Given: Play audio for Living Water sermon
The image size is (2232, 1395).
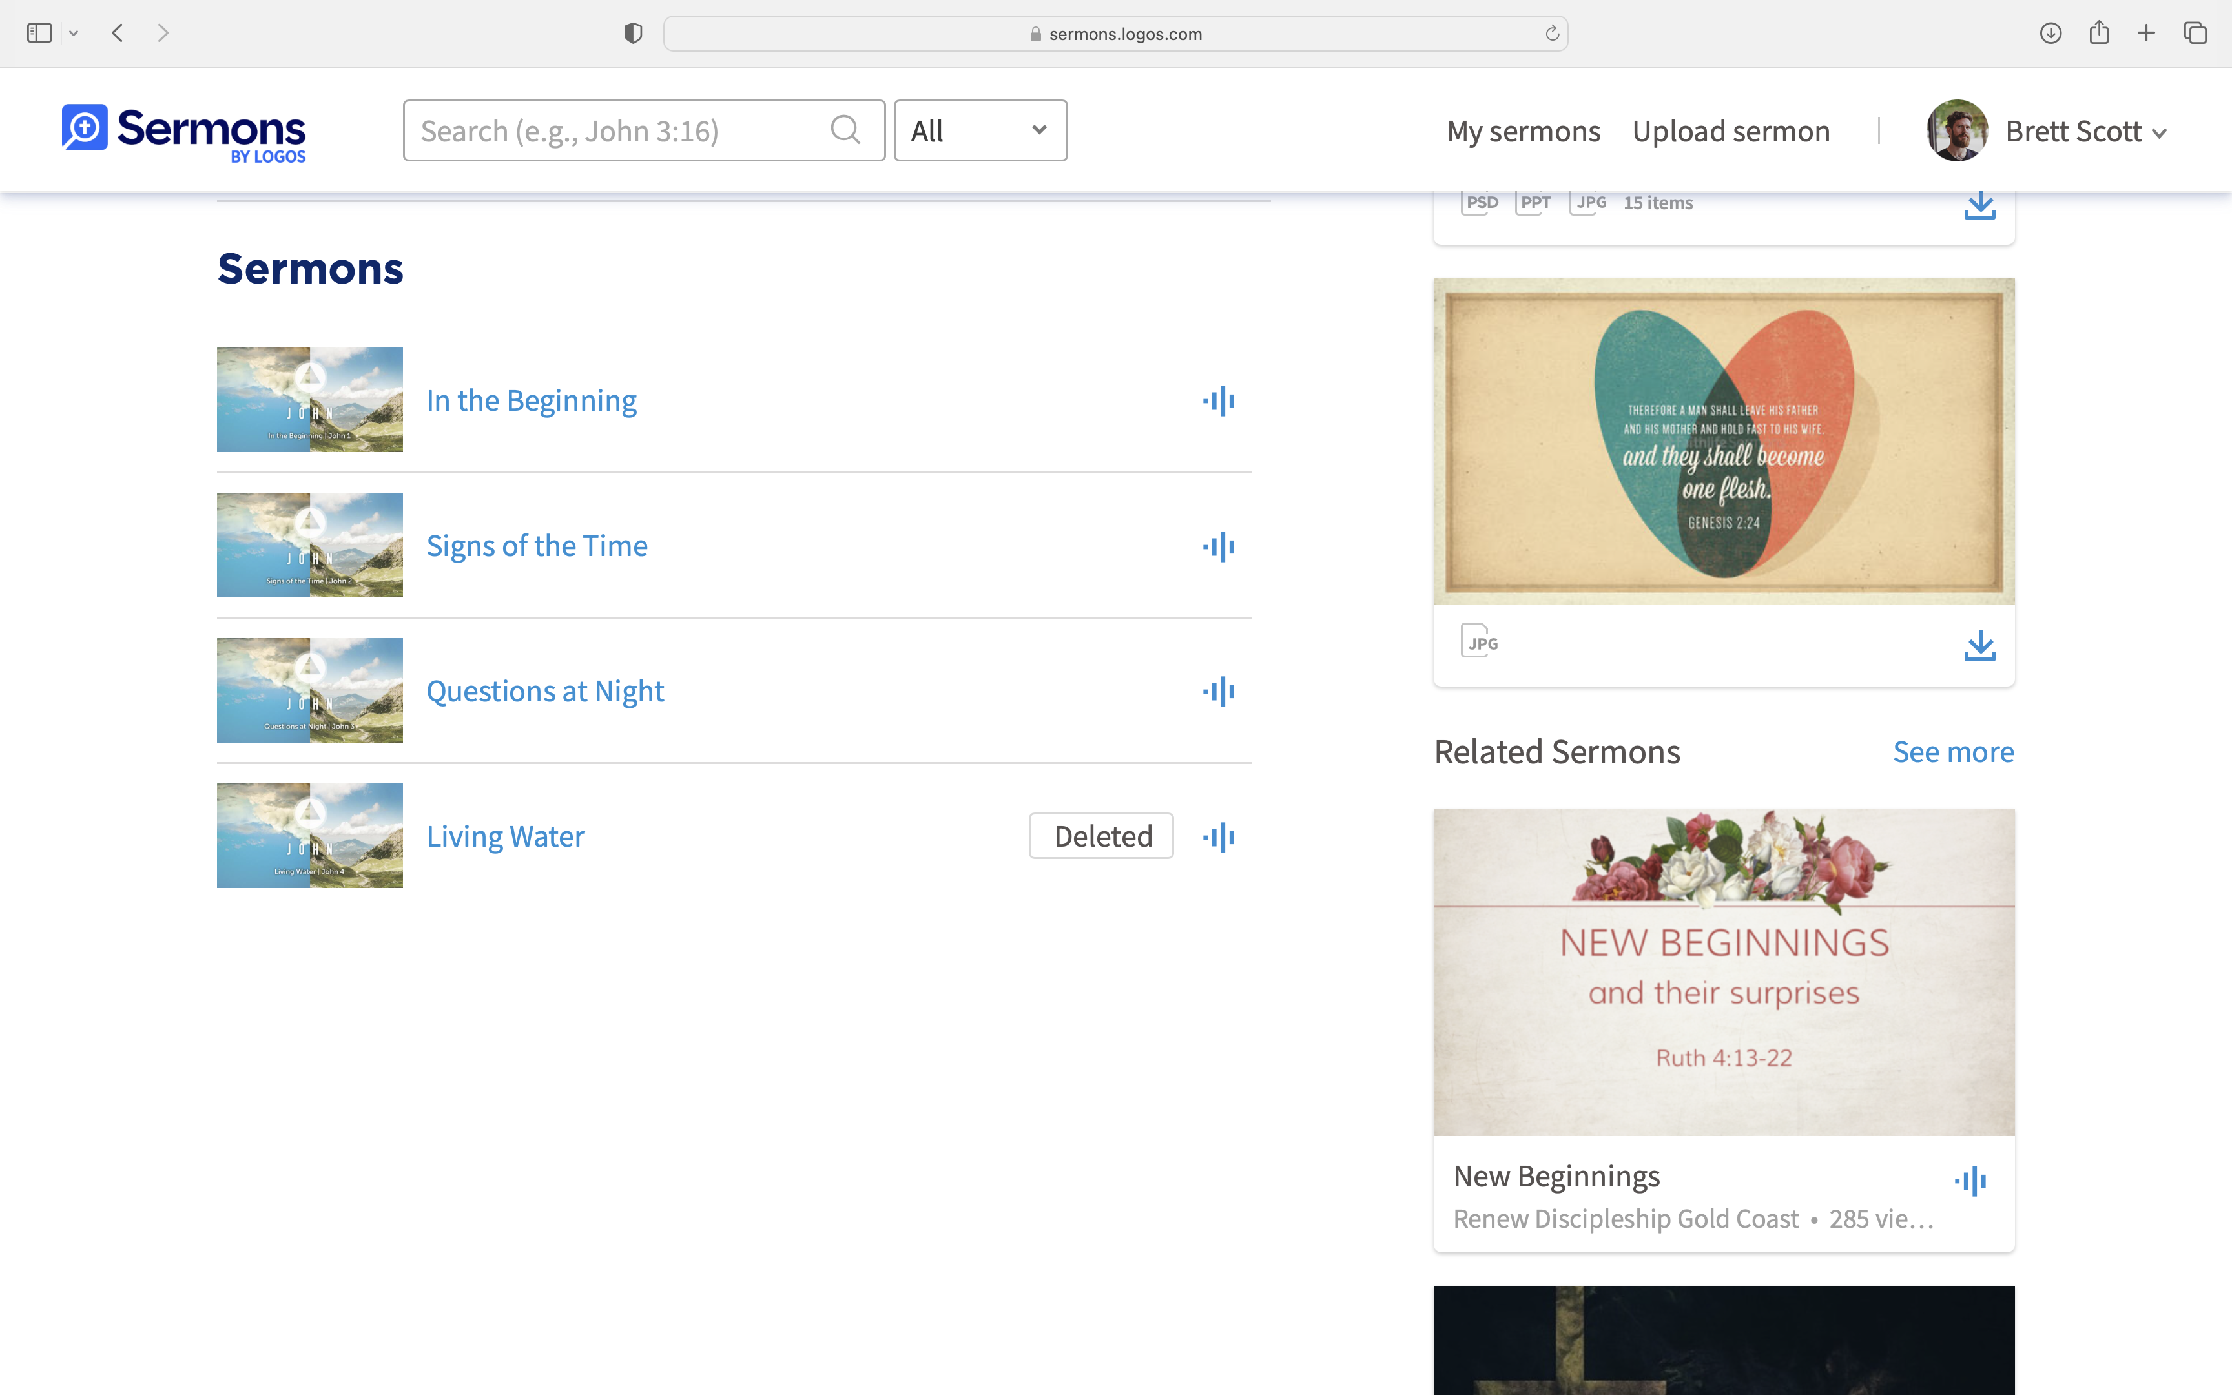Looking at the screenshot, I should point(1219,837).
